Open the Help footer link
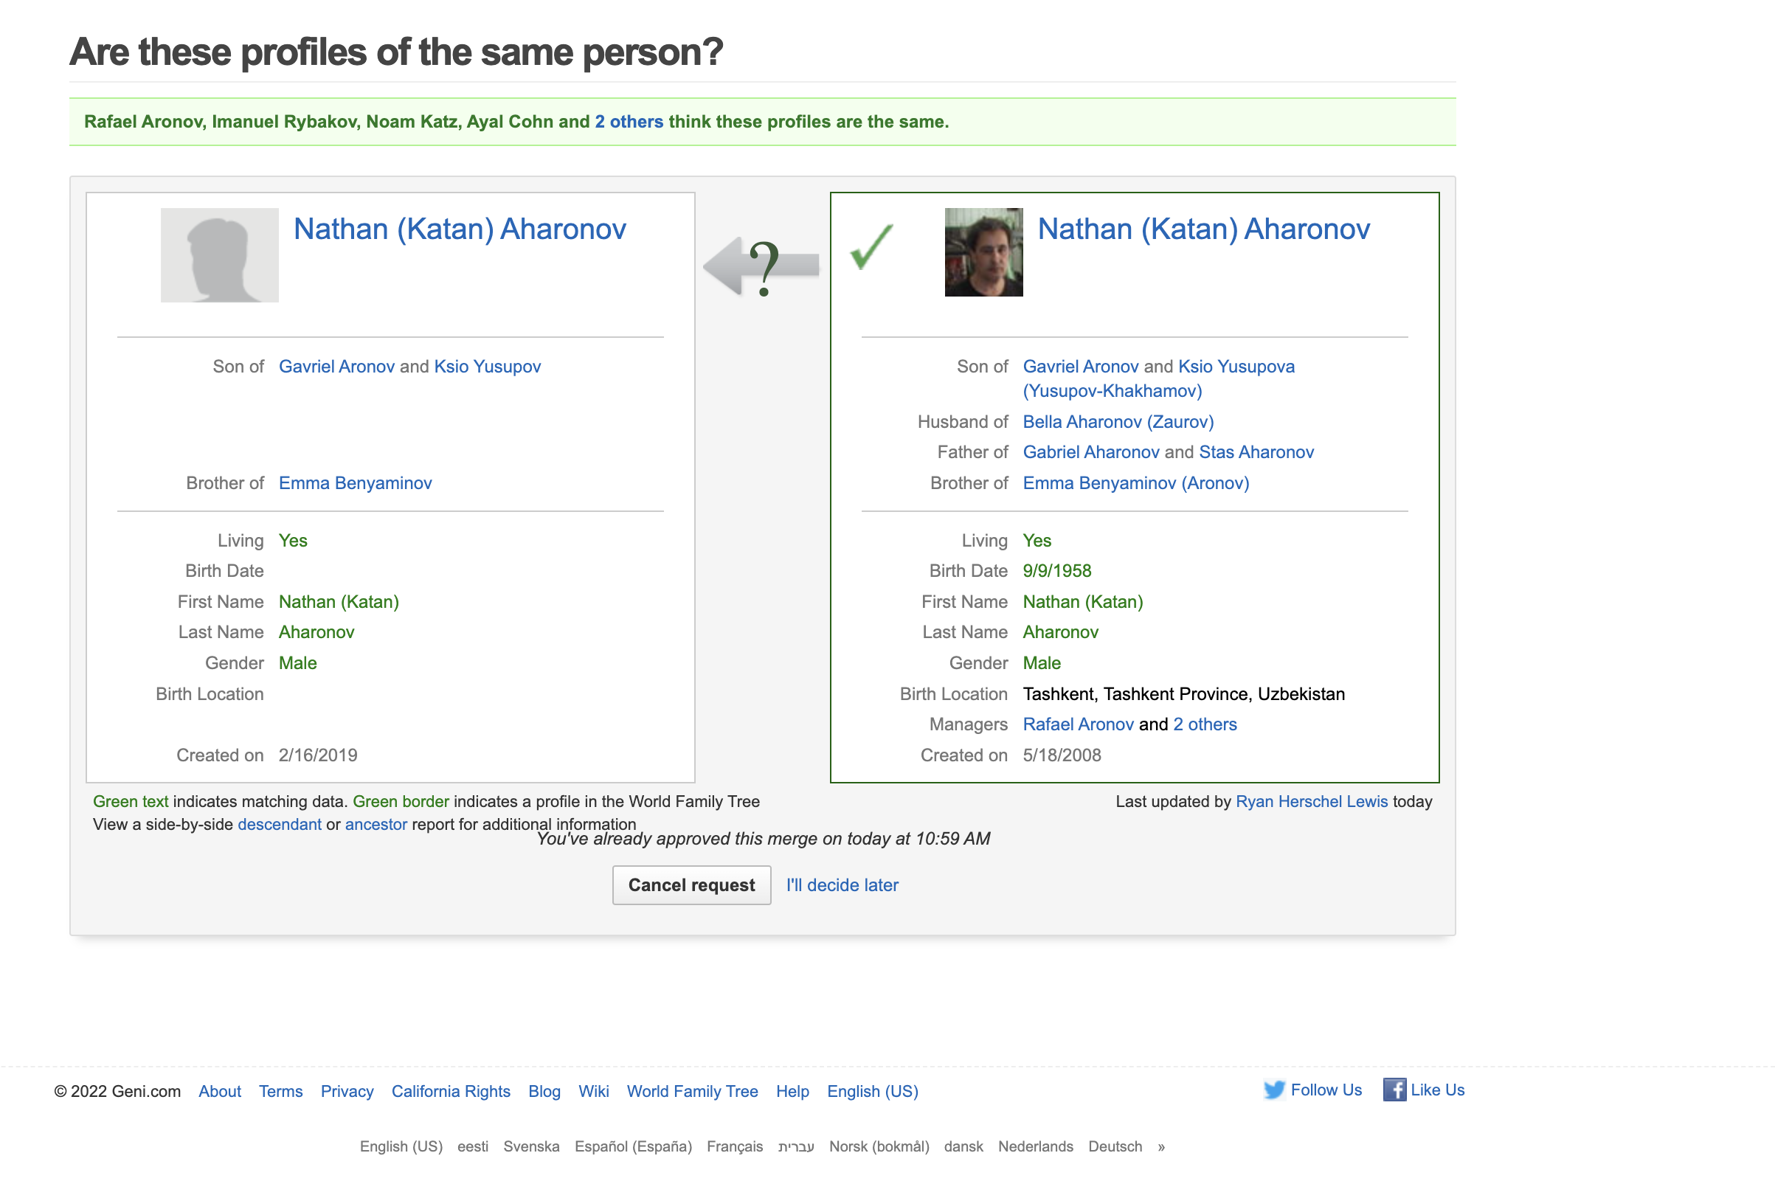Image resolution: width=1775 pixels, height=1198 pixels. [792, 1091]
